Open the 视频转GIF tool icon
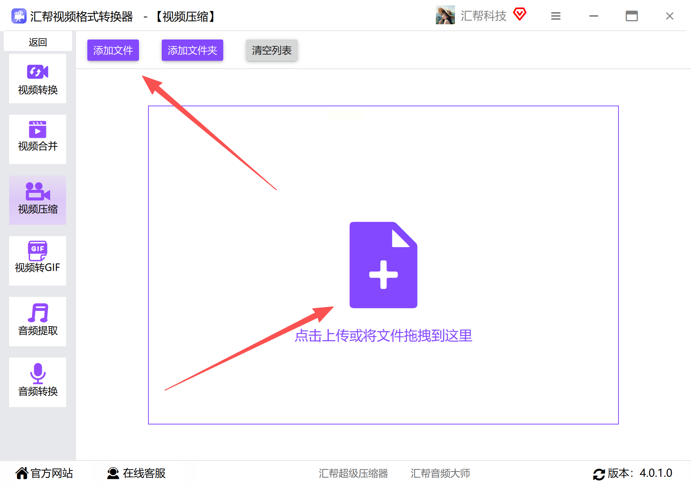 [38, 251]
